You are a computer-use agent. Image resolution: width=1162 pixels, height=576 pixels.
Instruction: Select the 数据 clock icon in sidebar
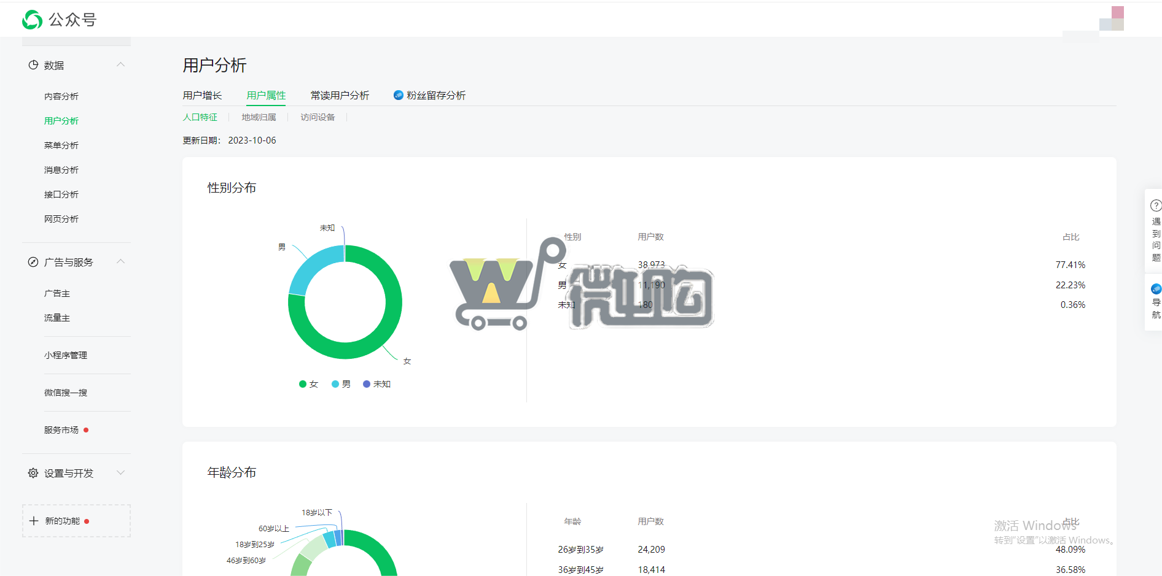tap(33, 64)
